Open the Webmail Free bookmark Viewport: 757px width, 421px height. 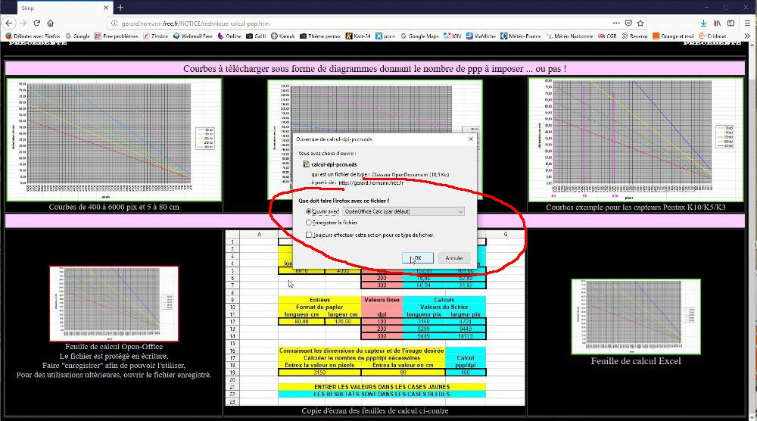click(x=192, y=36)
